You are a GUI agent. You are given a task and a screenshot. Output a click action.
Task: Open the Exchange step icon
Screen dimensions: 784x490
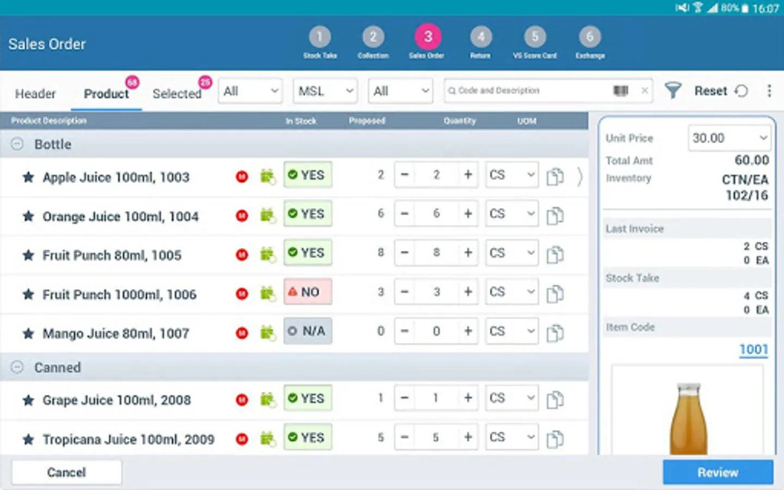point(589,37)
